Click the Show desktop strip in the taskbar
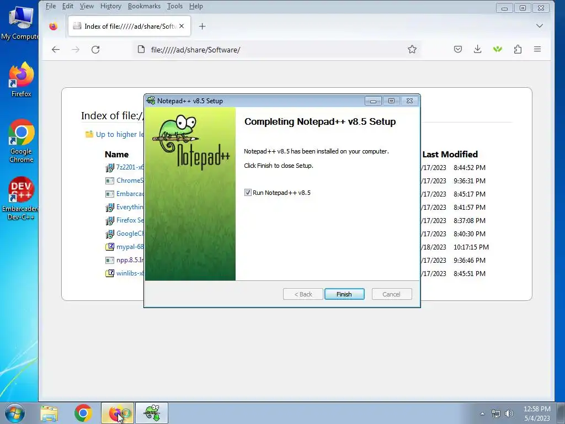Image resolution: width=565 pixels, height=424 pixels. point(561,413)
